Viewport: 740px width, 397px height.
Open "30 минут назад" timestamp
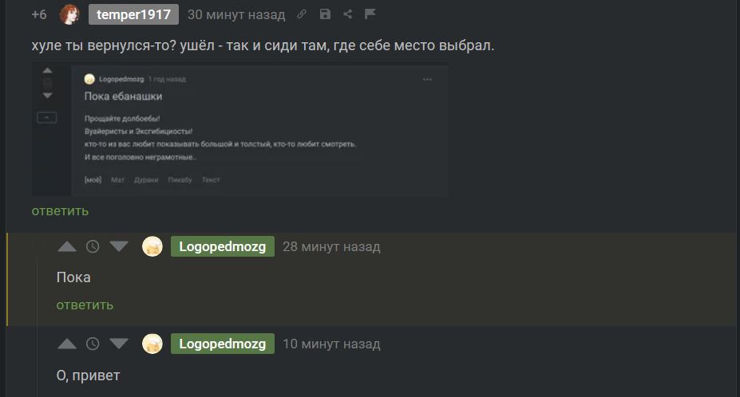tap(236, 14)
